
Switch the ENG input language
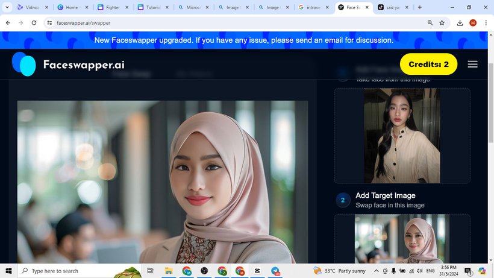[x=430, y=271]
